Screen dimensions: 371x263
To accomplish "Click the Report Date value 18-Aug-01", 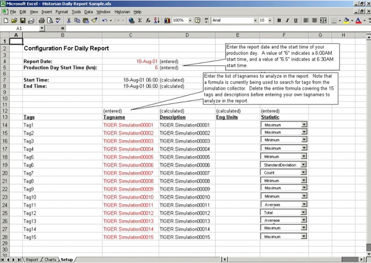I will pyautogui.click(x=147, y=61).
